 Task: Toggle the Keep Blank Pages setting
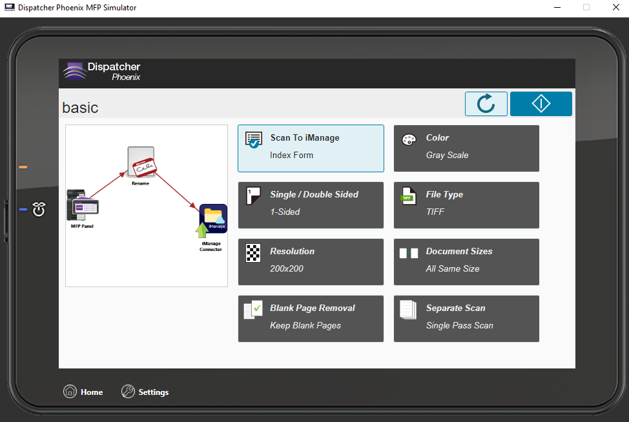pos(311,319)
